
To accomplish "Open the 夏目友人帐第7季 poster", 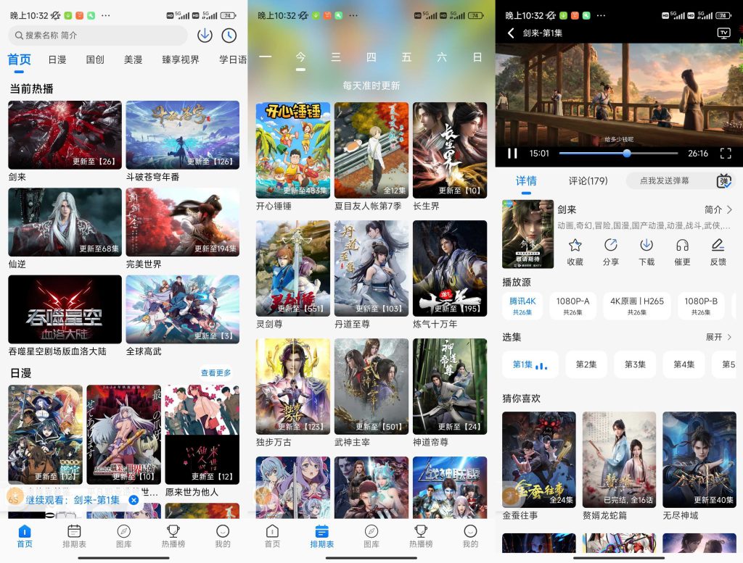I will point(371,150).
